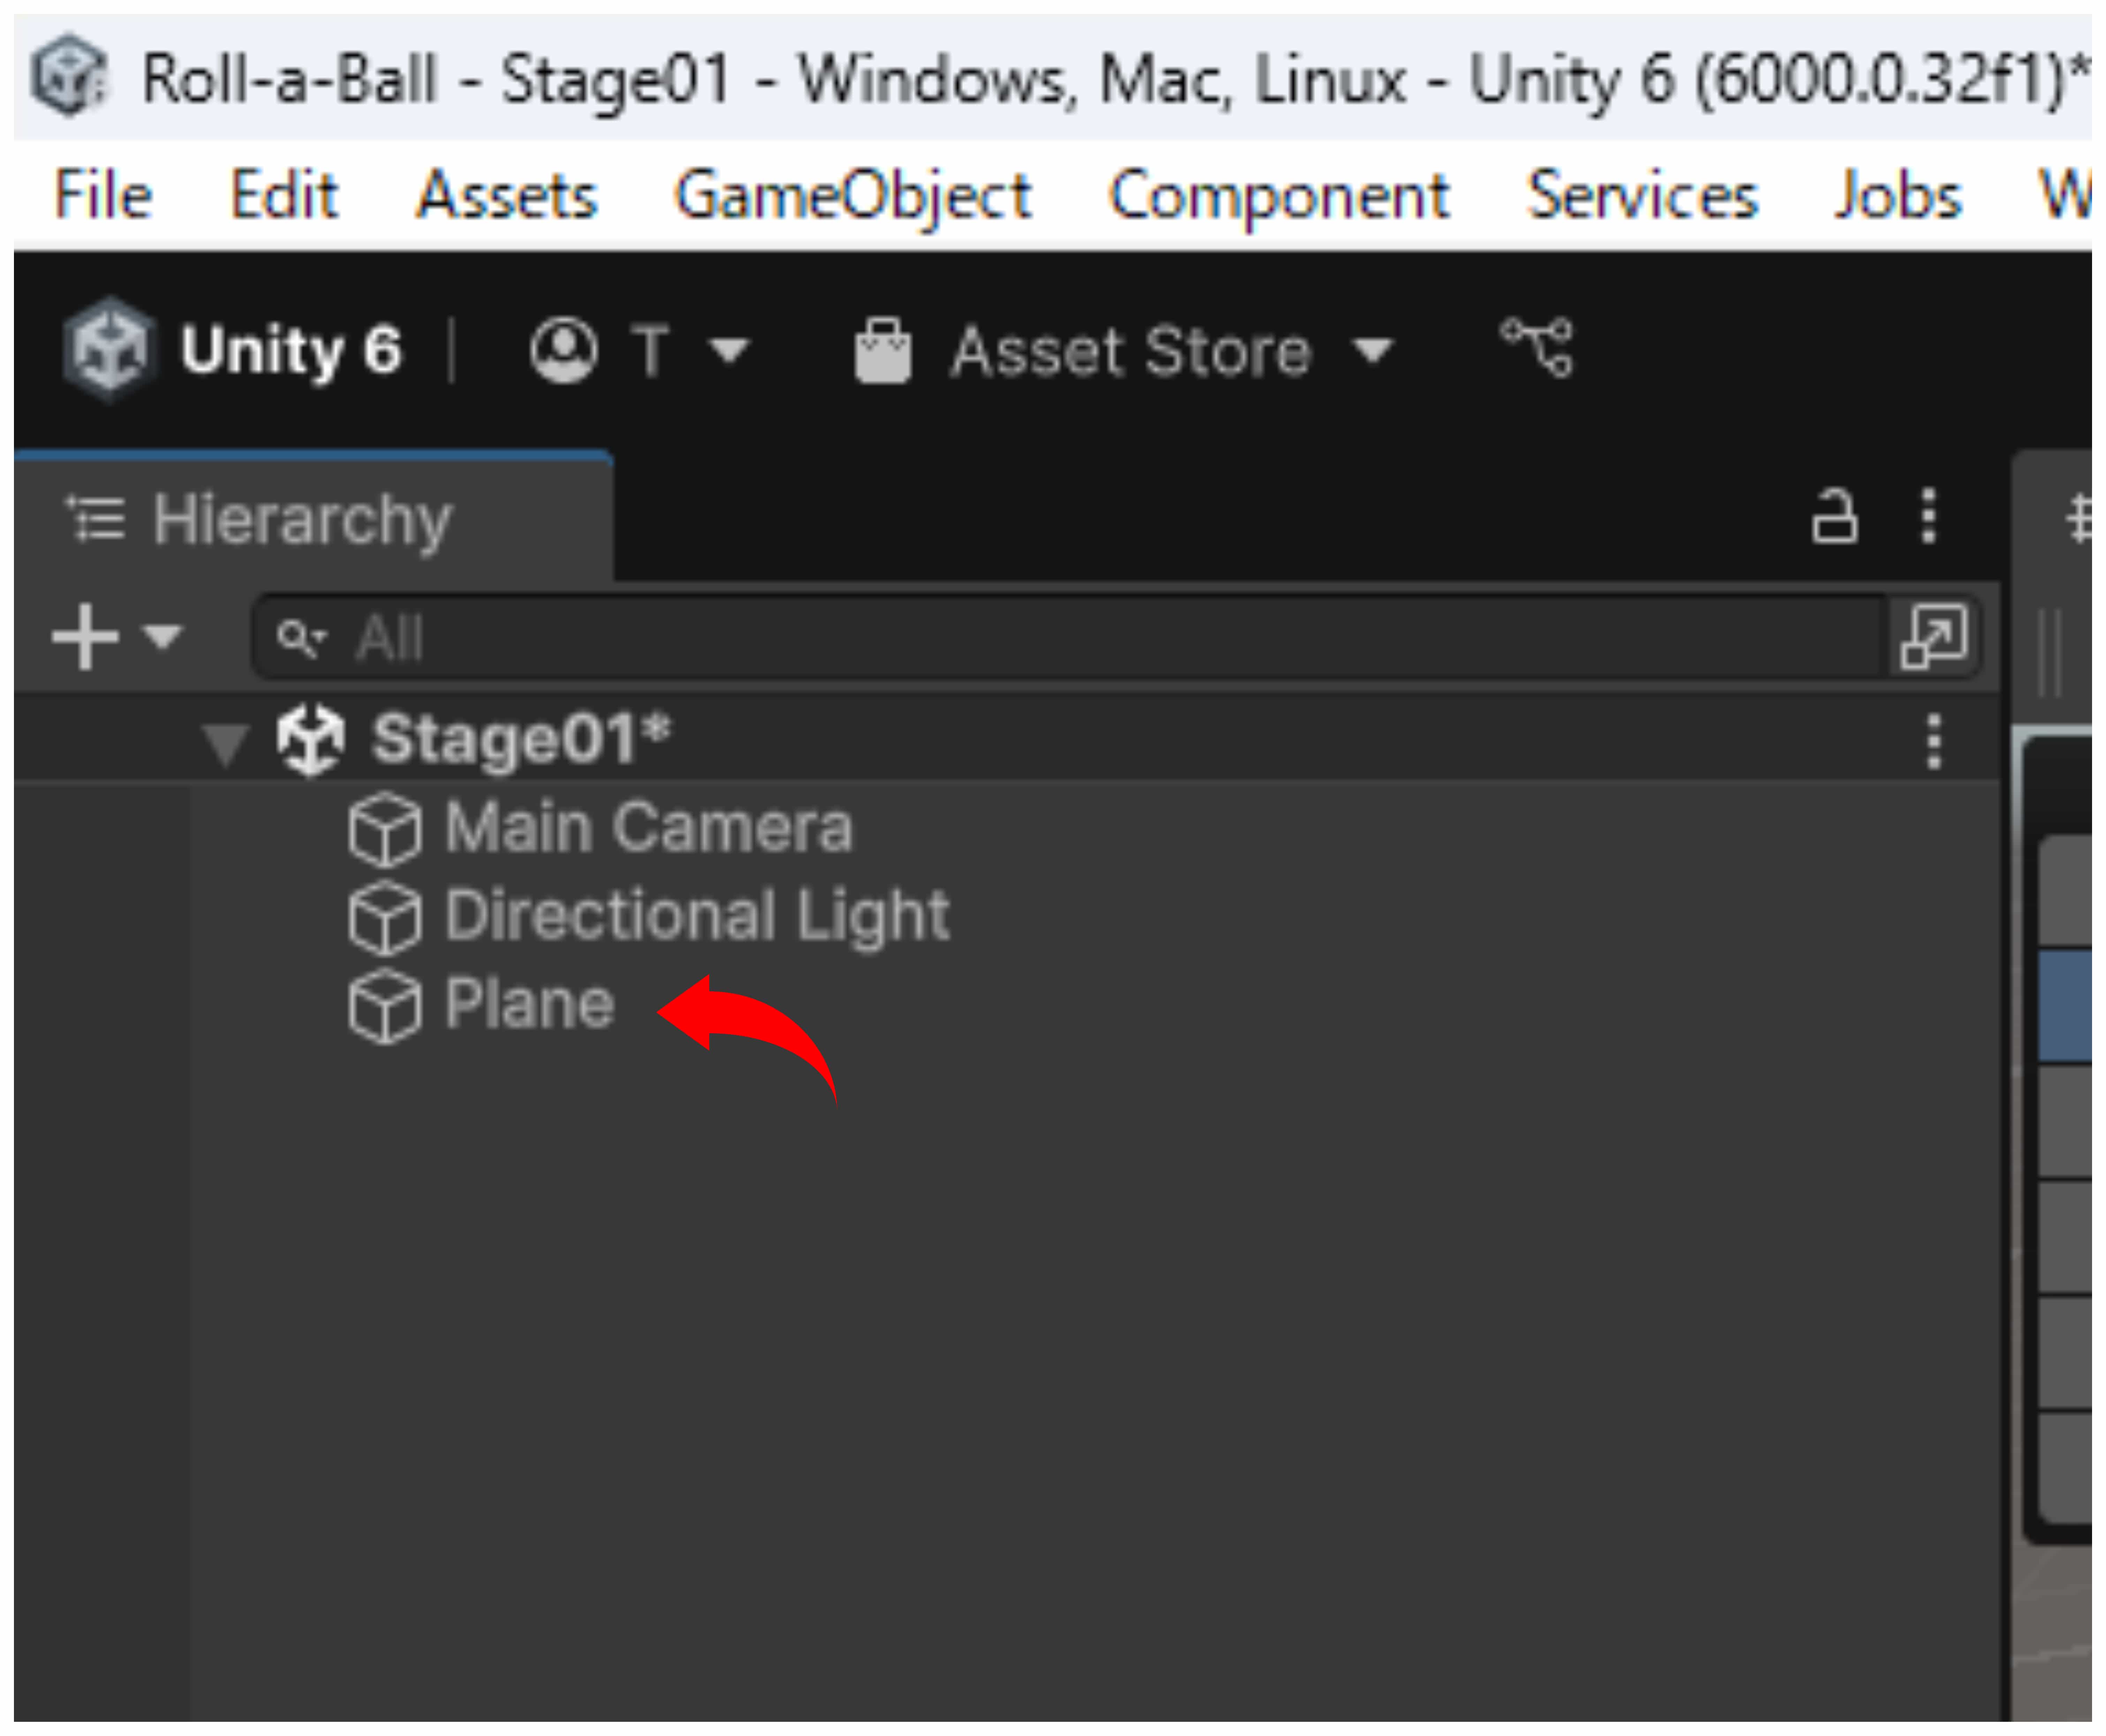2106x1736 pixels.
Task: Open the account profile icon
Action: coord(563,350)
